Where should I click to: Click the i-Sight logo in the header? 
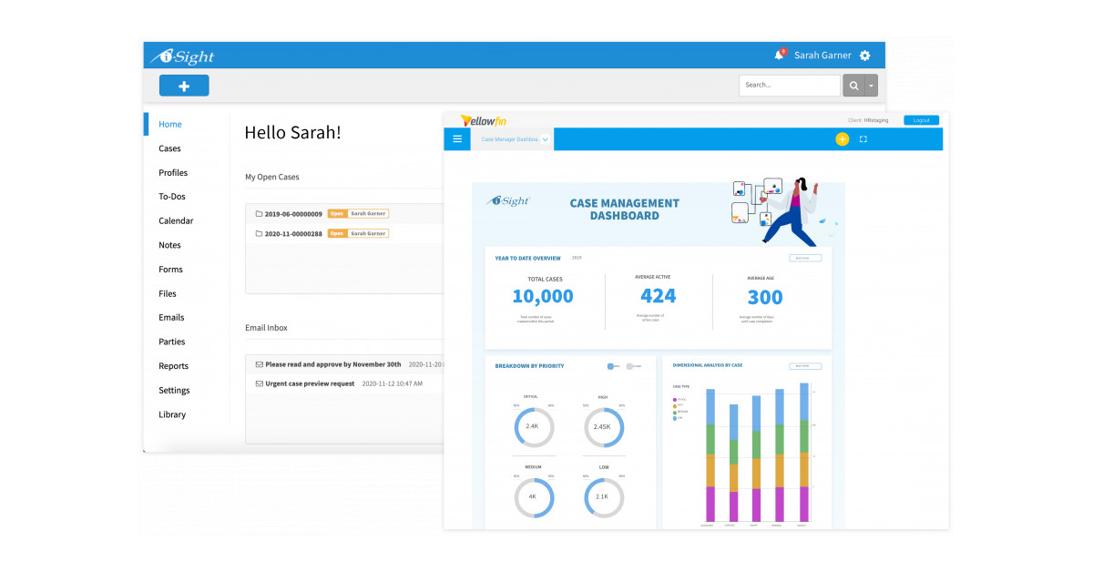[182, 55]
